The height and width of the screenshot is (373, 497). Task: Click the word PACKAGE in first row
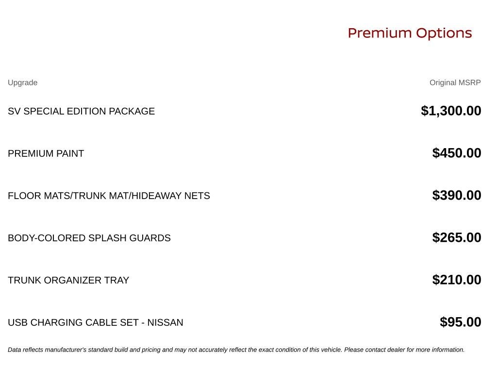132,111
